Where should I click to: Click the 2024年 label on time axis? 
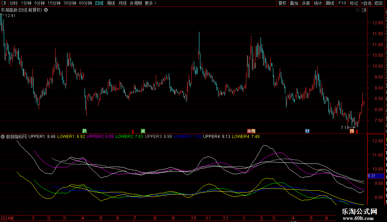pyautogui.click(x=8, y=218)
